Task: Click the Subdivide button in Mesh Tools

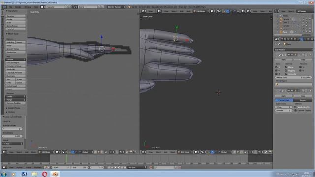Action: (15, 69)
